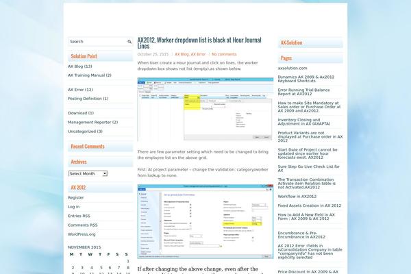
Task: Open the project parameters screenshot image
Action: (x=206, y=221)
